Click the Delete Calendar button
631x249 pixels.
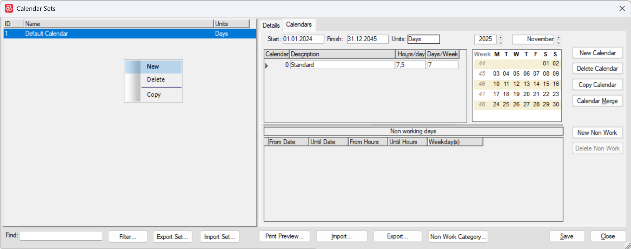tap(597, 69)
